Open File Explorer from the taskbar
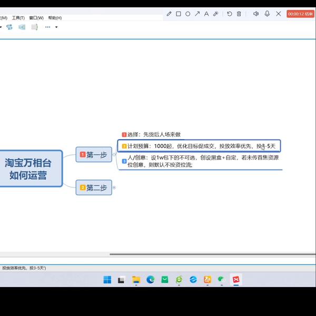The width and height of the screenshot is (316, 316). 136,280
